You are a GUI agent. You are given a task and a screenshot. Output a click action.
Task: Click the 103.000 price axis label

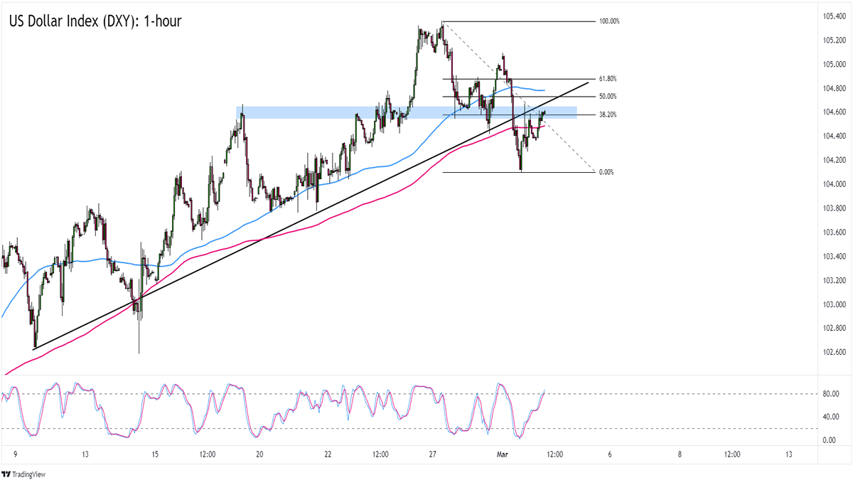coord(831,304)
